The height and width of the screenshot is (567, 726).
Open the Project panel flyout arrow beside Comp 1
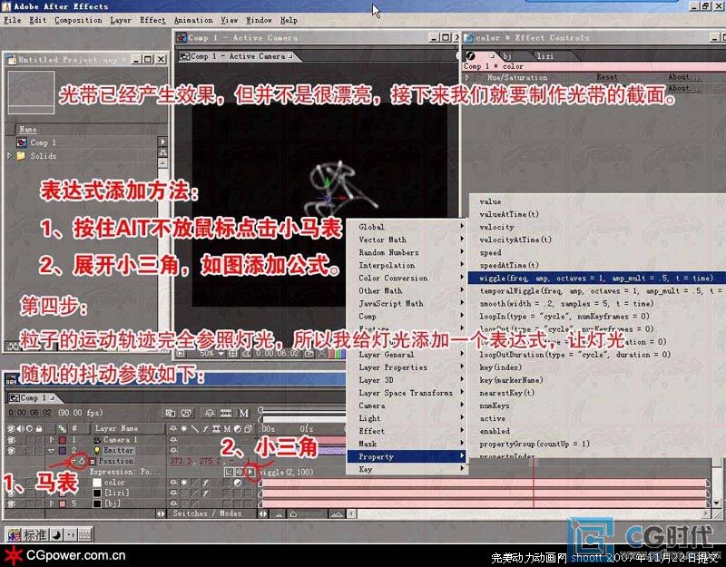(x=162, y=142)
